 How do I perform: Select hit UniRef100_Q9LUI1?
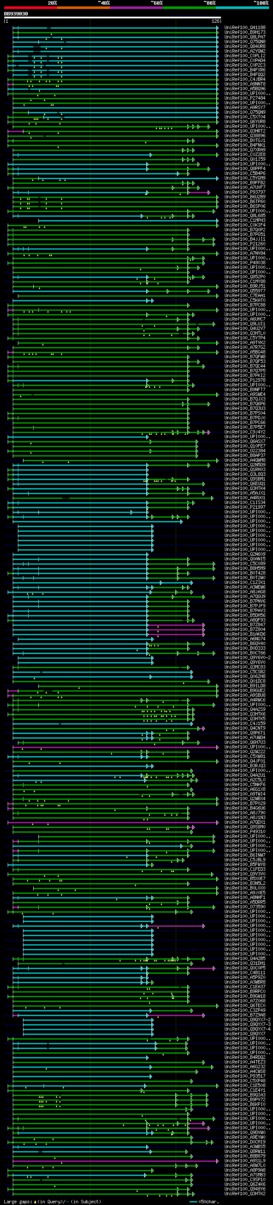click(x=245, y=324)
